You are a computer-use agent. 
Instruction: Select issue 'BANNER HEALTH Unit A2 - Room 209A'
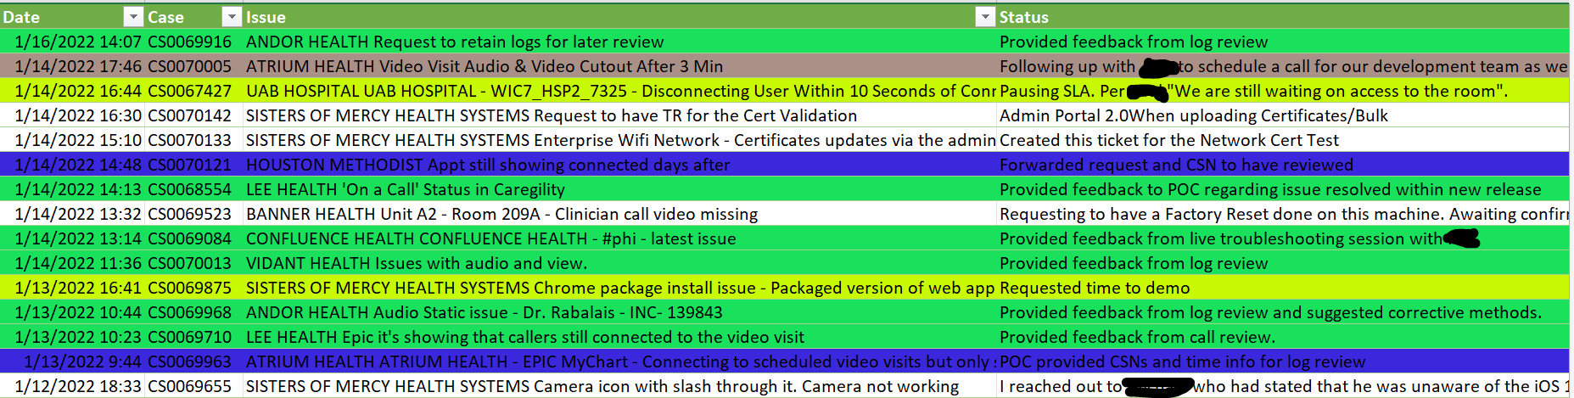click(x=620, y=214)
